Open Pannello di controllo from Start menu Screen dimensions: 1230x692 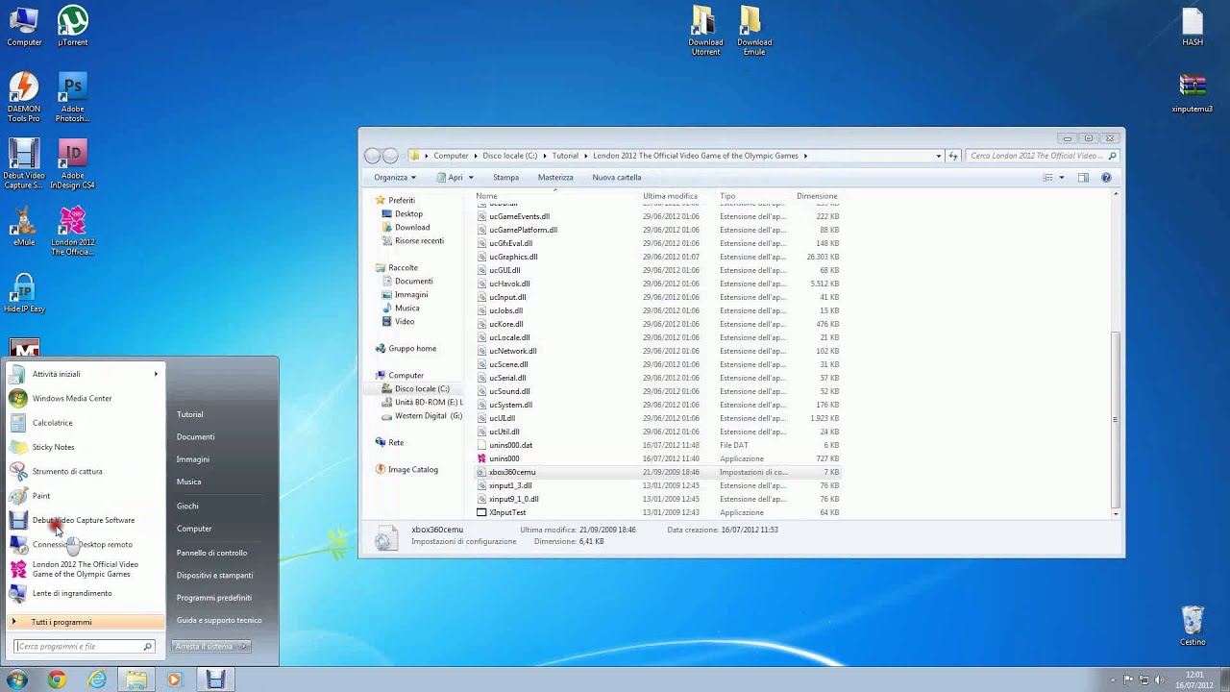[211, 553]
